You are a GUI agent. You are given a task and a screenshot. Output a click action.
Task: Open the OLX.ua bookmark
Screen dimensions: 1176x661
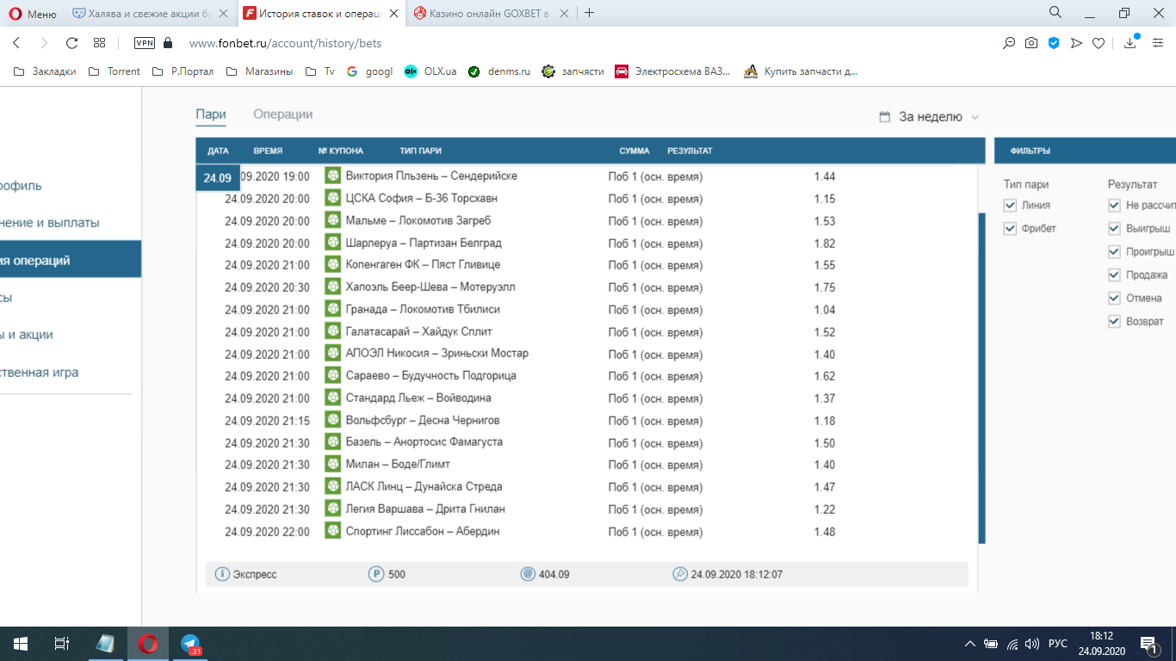pos(430,71)
